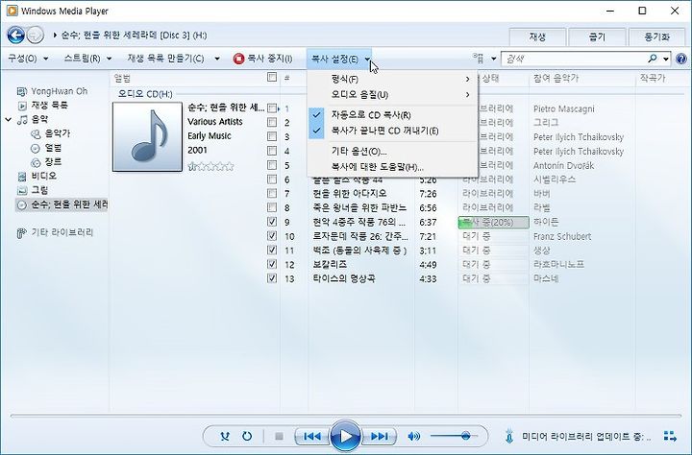Click the 복사 중(20%) progress bar
Viewport: 692px width, 455px height.
pyautogui.click(x=493, y=222)
